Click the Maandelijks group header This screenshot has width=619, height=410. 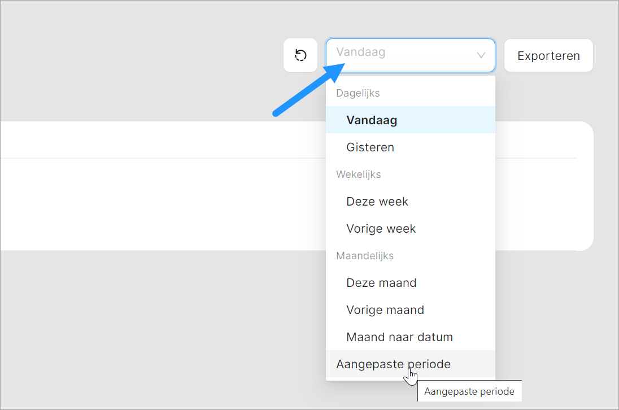[365, 256]
